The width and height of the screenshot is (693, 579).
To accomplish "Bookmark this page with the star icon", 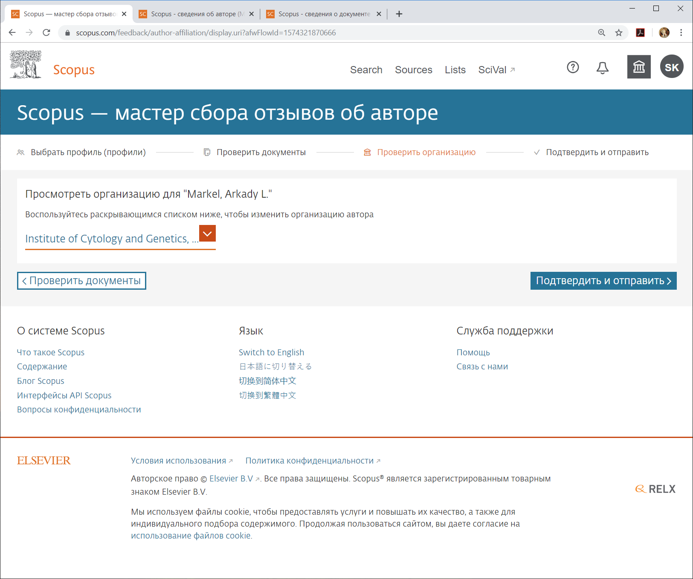I will (x=619, y=32).
